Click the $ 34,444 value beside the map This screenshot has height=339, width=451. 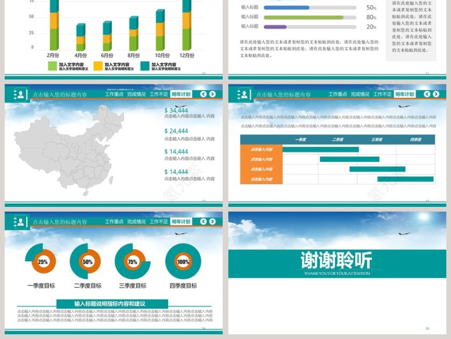click(176, 111)
